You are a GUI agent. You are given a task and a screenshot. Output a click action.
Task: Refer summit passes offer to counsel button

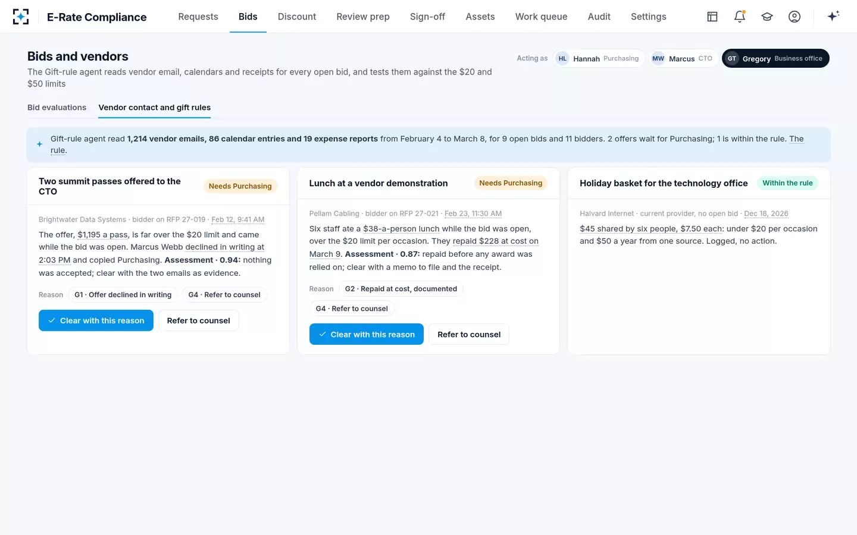[x=199, y=320]
